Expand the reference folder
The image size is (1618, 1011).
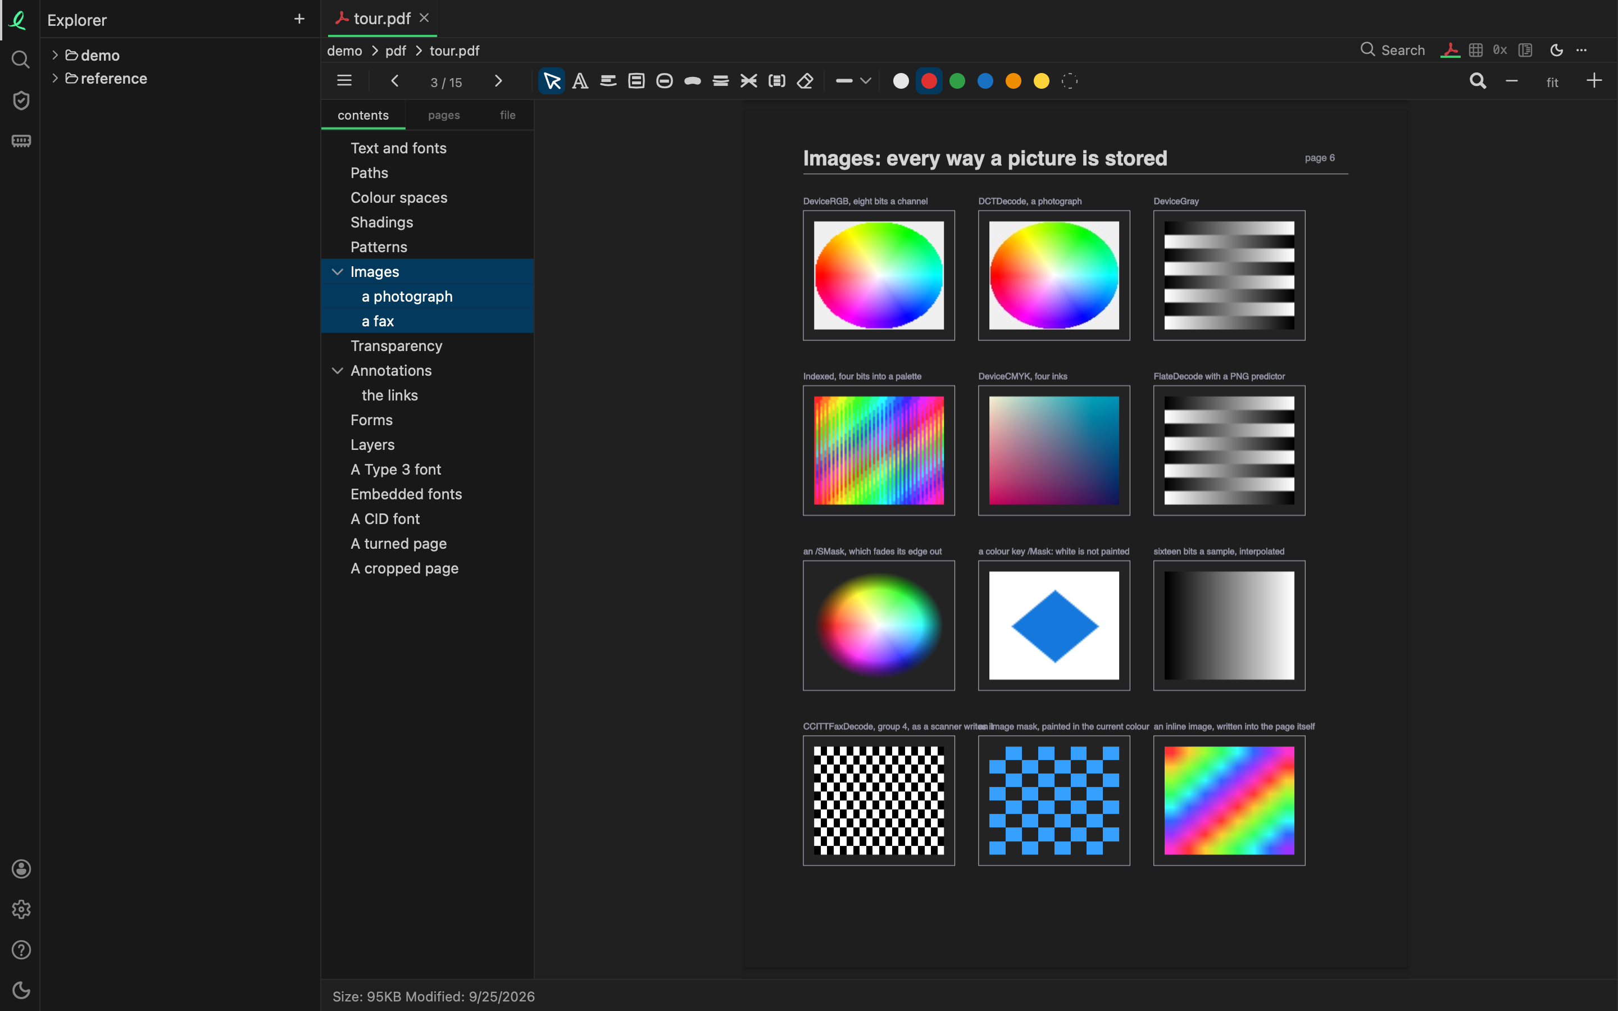pos(55,78)
